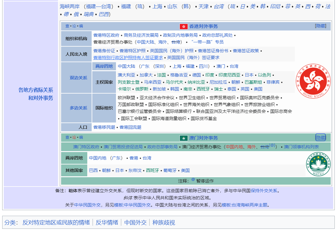This screenshot has width=336, height=231.
Task: Click 编 in the 香港对外事务 header
Action: coord(81,26)
